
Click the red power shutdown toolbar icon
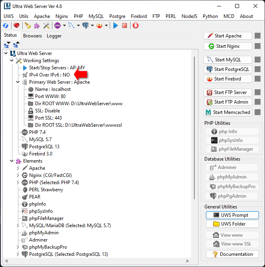[136, 26]
